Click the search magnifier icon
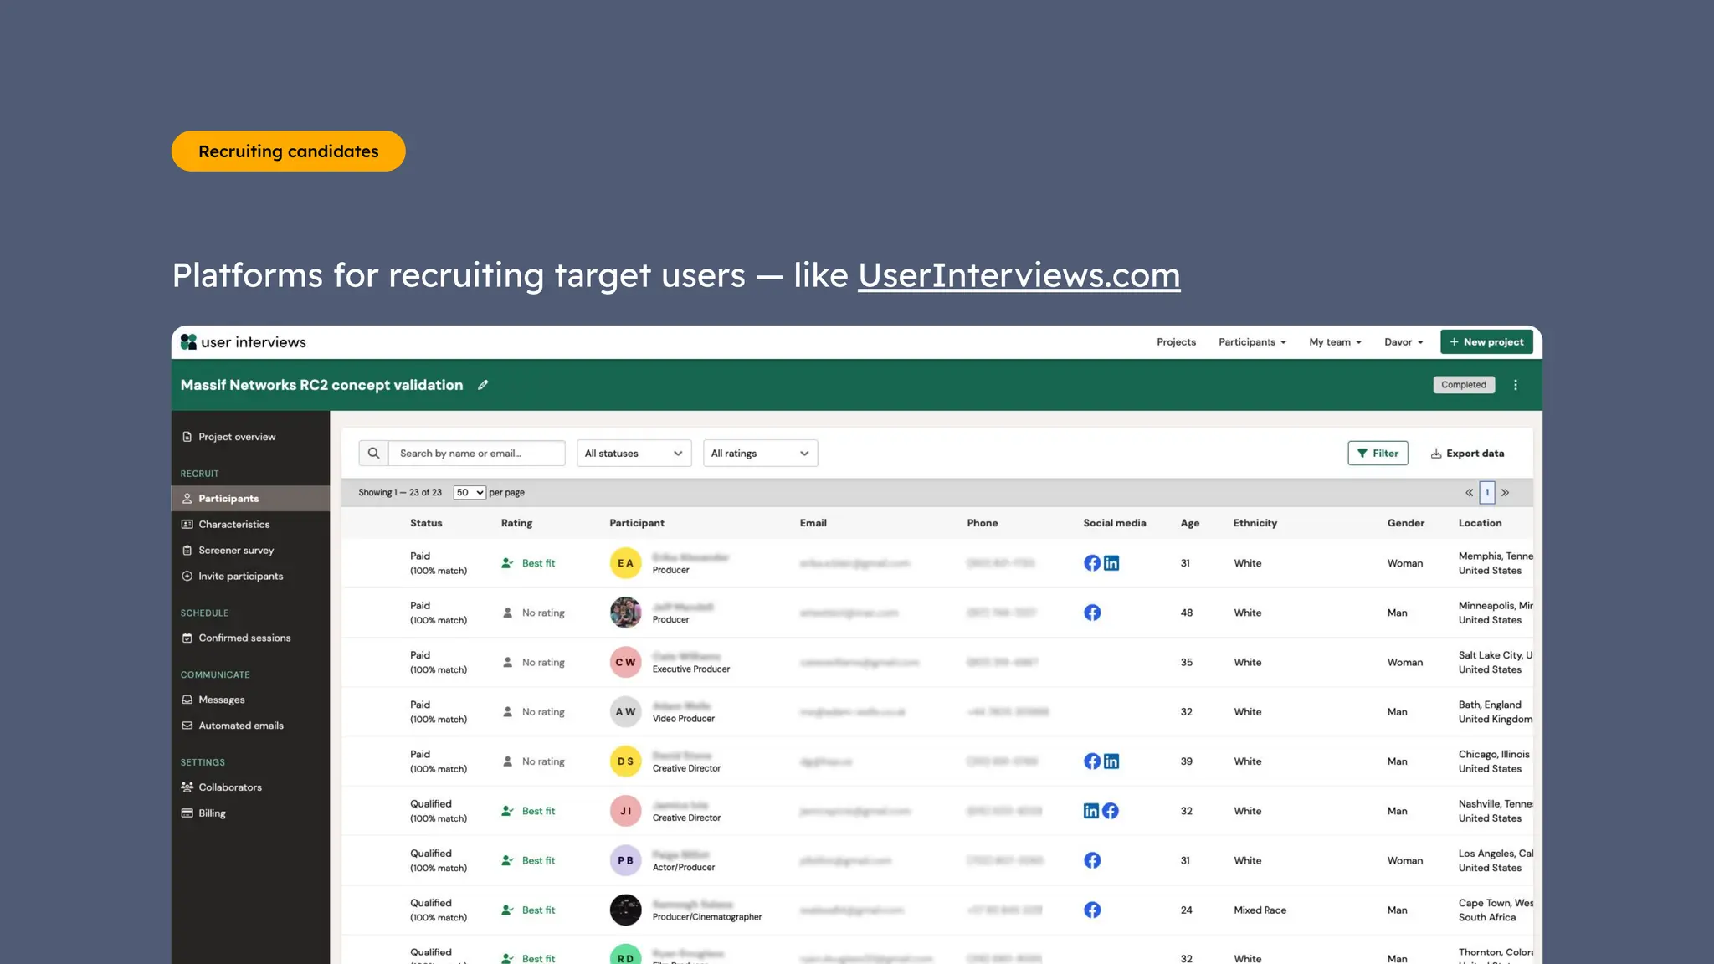The height and width of the screenshot is (964, 1714). 373,454
